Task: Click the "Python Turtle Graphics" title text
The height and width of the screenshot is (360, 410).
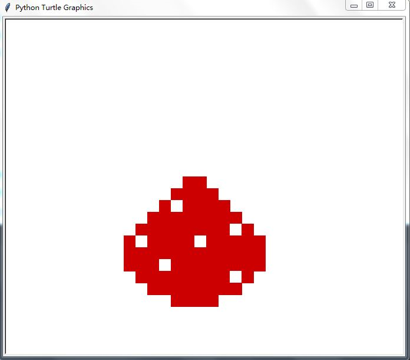Action: pos(54,8)
